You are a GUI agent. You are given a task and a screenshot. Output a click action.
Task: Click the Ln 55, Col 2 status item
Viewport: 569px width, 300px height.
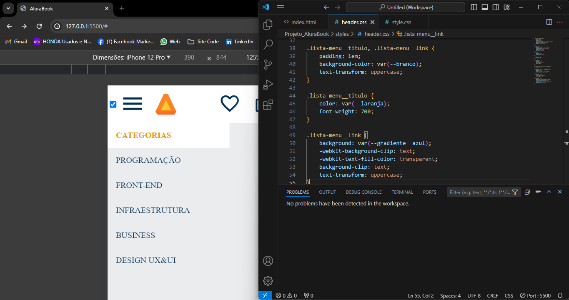[x=421, y=295]
